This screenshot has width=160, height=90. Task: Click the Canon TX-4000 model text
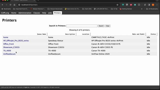[98, 51]
